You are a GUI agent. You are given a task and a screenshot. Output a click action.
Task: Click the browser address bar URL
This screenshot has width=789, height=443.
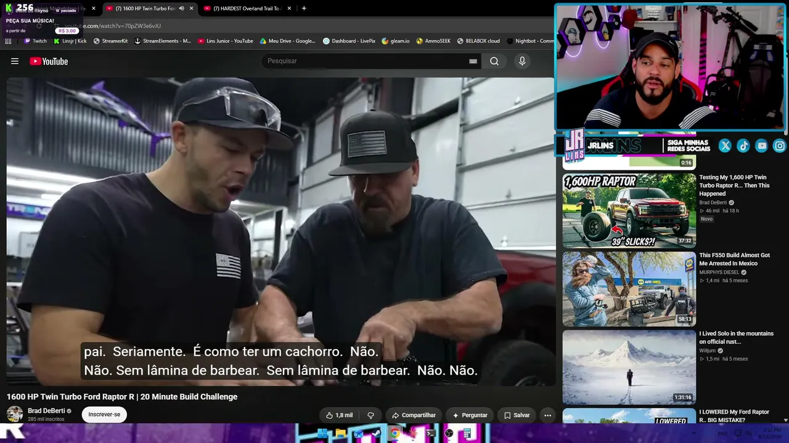click(113, 26)
